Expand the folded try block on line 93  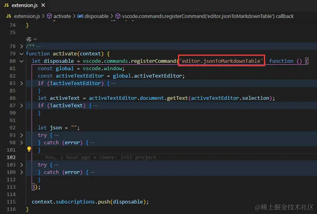point(21,135)
